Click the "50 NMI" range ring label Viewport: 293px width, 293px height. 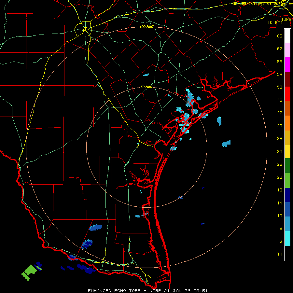pyautogui.click(x=146, y=87)
